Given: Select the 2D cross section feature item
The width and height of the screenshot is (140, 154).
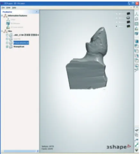Looking at the screenshot, I should (x=17, y=27).
